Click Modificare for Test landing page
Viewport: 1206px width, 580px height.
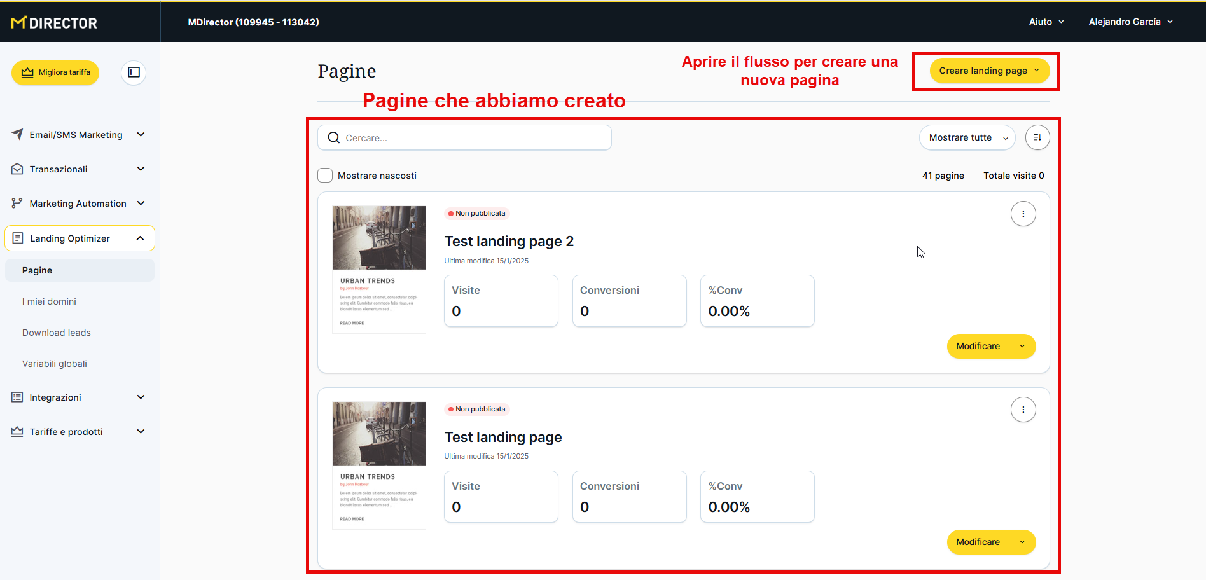[x=978, y=542]
